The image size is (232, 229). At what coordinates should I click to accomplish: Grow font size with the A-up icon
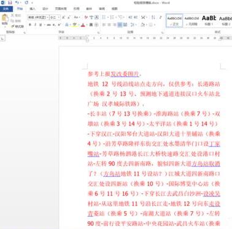pos(64,18)
